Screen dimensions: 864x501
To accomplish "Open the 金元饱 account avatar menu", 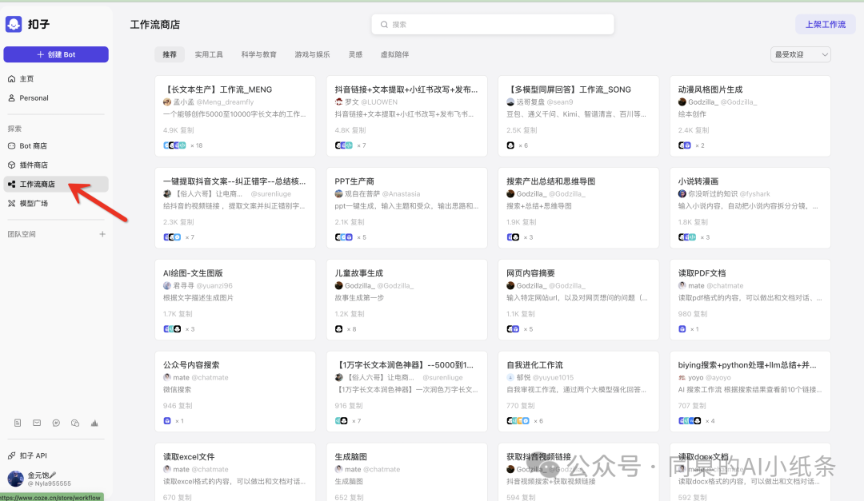I will (18, 479).
